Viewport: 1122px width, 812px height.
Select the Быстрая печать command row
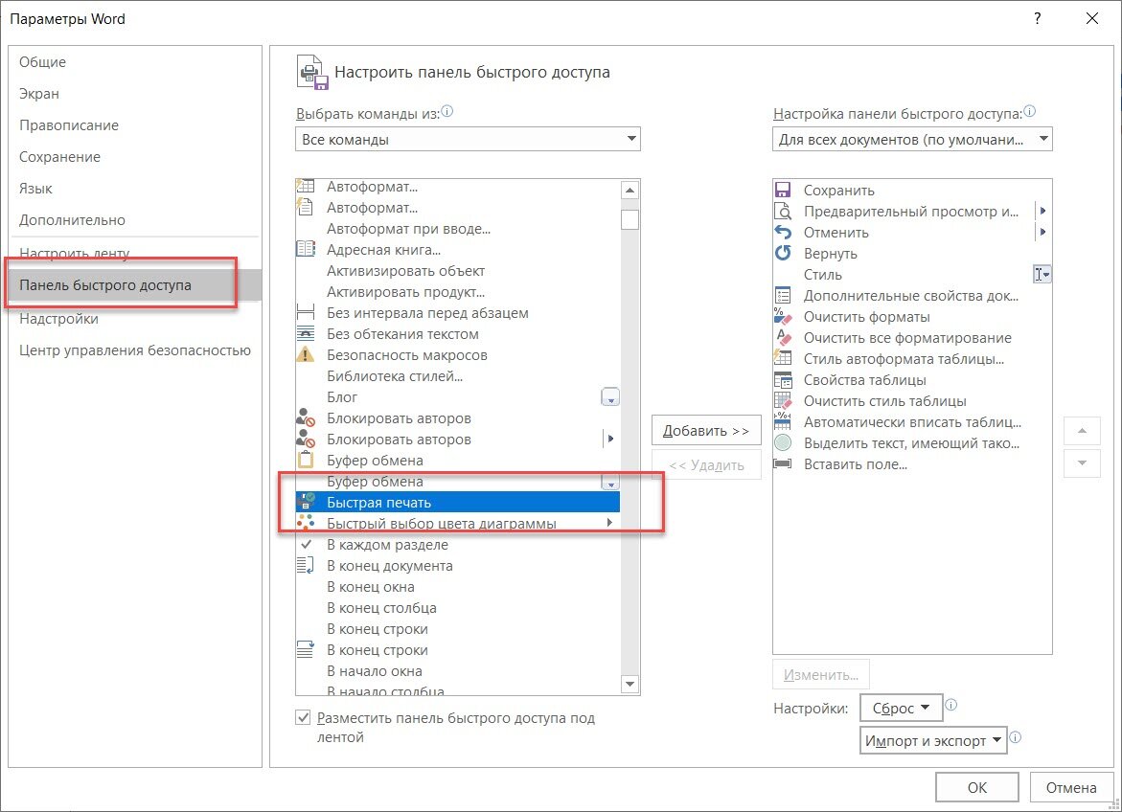(458, 502)
